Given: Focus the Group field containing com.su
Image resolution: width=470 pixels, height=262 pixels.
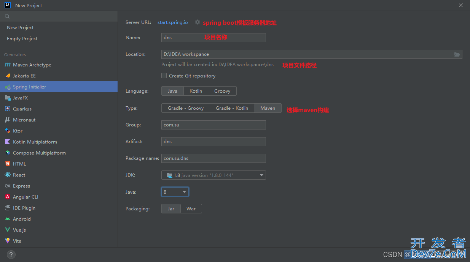Looking at the screenshot, I should click(213, 125).
